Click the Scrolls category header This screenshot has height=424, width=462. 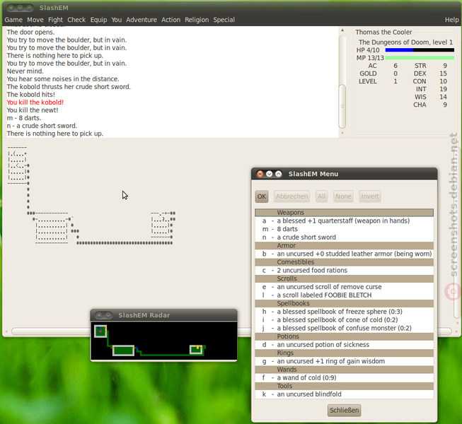344,278
